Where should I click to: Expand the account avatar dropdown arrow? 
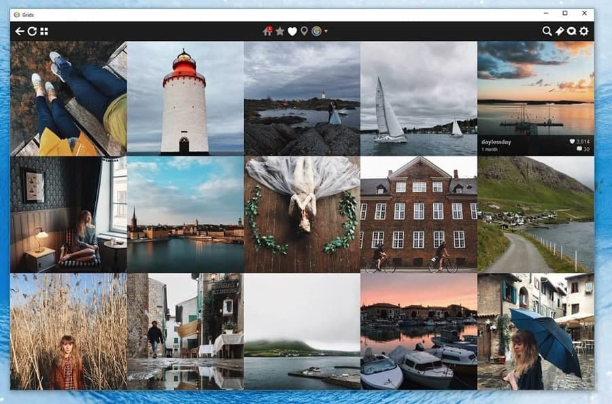(326, 31)
